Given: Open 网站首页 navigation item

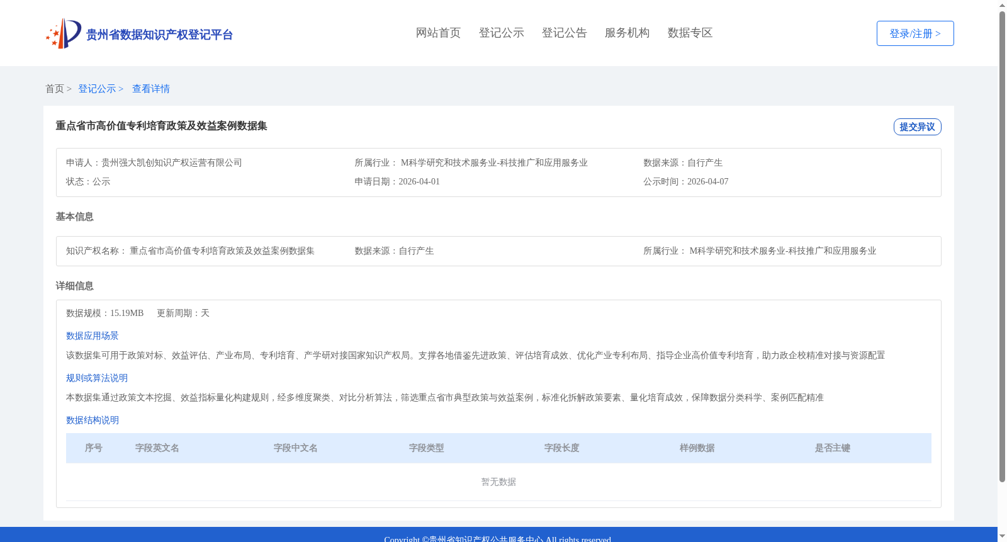Looking at the screenshot, I should (x=438, y=33).
